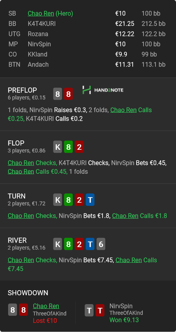Click the gray 8 preflop hole card
This screenshot has height=332, width=176.
[x=58, y=94]
